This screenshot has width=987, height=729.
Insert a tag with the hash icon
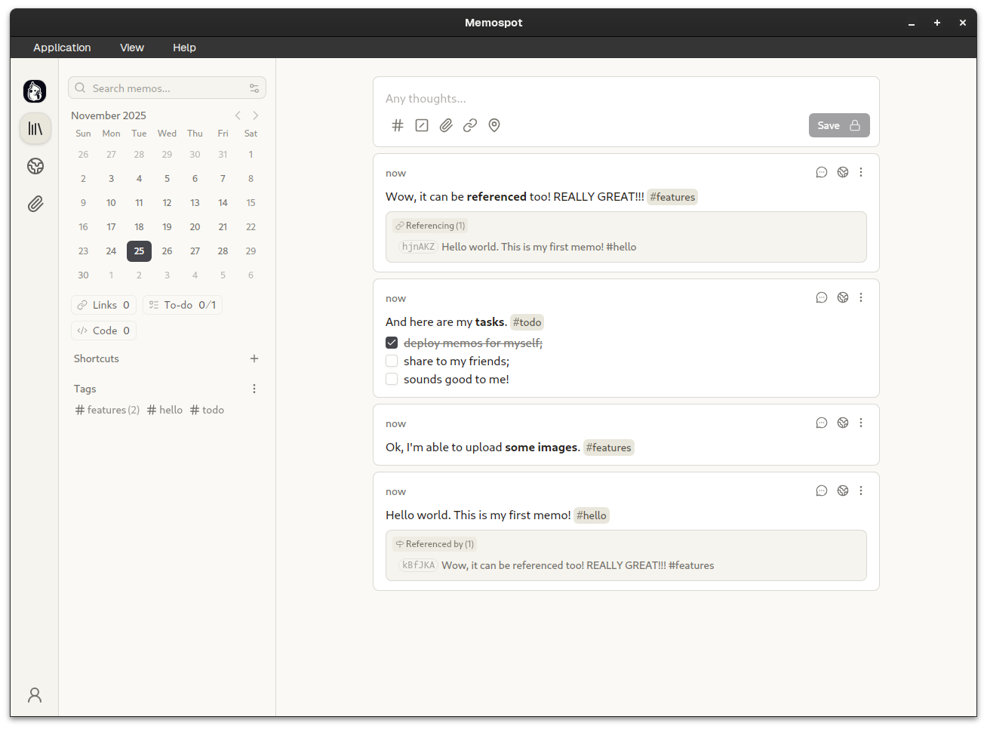398,125
